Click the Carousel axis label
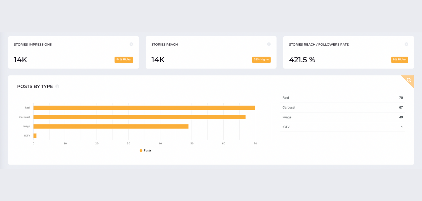Viewport: 422px width, 201px height. [x=25, y=117]
